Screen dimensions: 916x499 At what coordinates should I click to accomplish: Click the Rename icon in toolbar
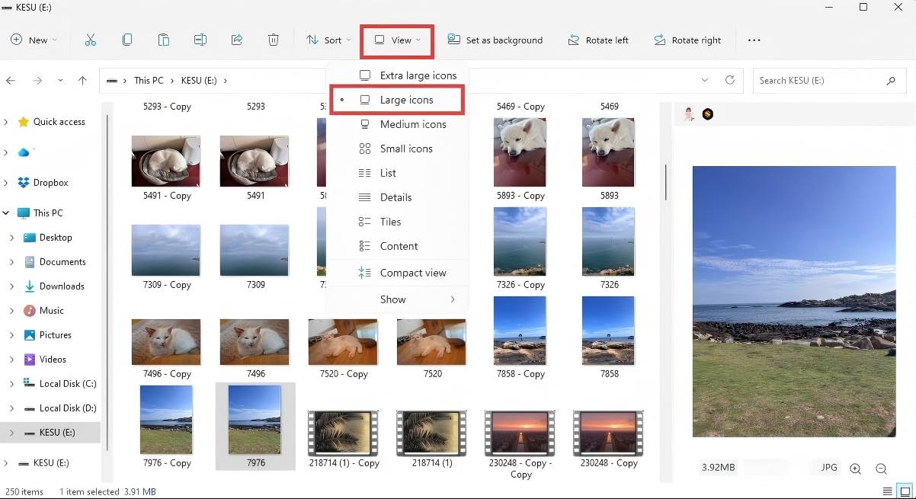coord(200,40)
